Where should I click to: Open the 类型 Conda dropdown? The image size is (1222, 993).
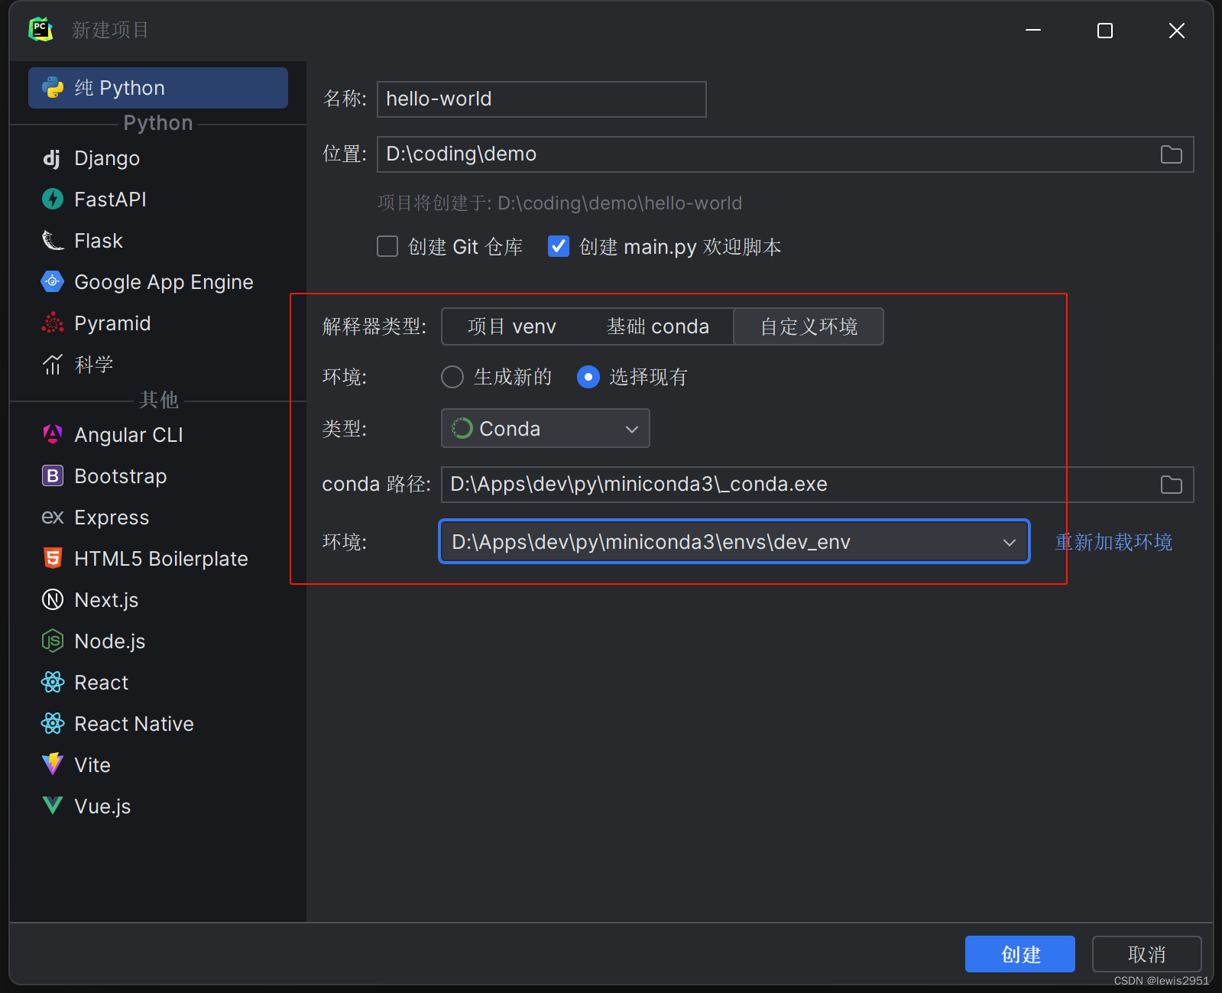click(546, 428)
